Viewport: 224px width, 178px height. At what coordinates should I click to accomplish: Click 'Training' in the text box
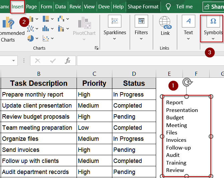pos(176,163)
